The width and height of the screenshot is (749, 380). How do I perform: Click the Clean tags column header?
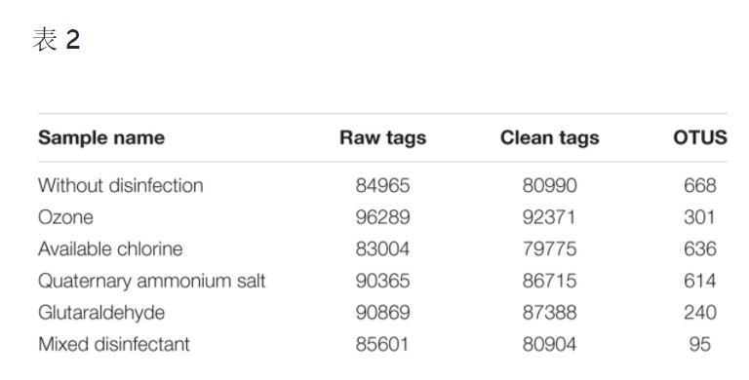pos(549,138)
